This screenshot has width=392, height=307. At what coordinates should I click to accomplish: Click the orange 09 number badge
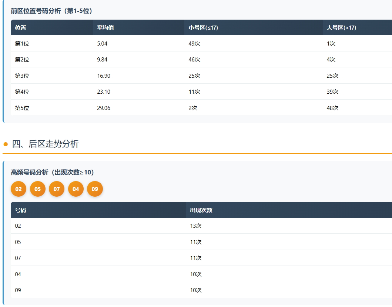point(95,189)
